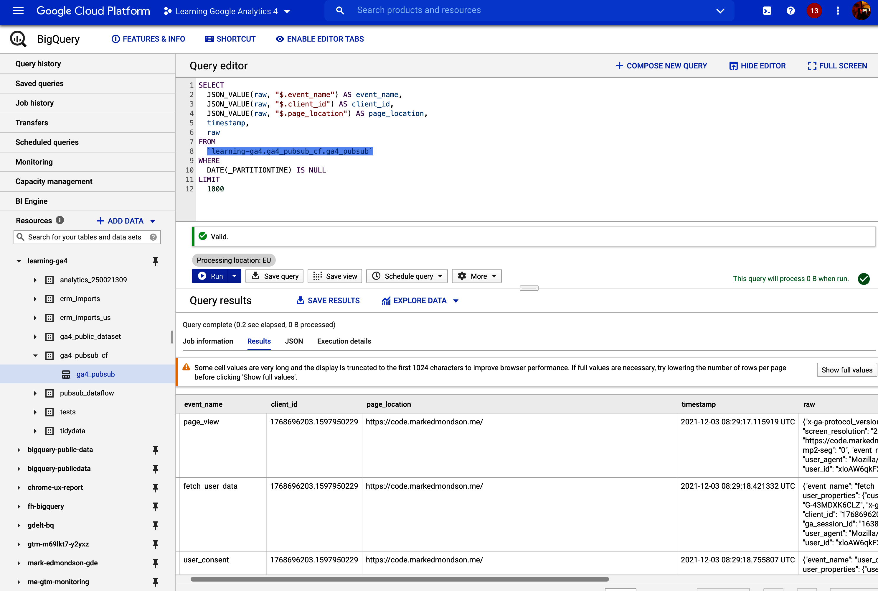
Task: Open the search bar expand chevron
Action: (720, 11)
